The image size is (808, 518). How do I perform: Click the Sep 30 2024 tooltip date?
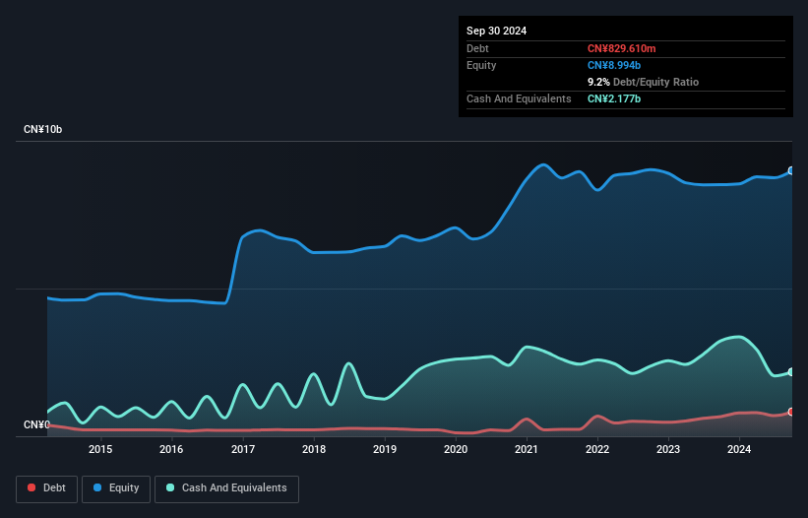click(496, 31)
